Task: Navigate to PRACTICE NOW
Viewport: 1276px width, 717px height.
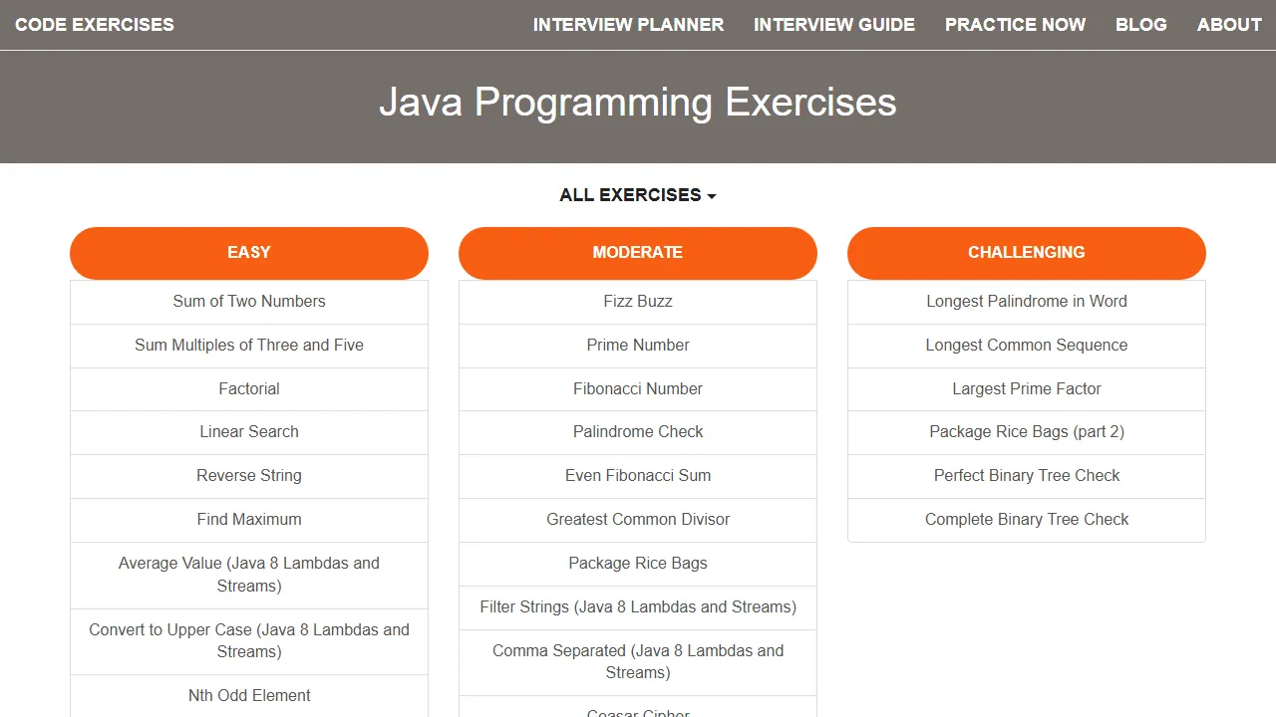Action: tap(1015, 24)
